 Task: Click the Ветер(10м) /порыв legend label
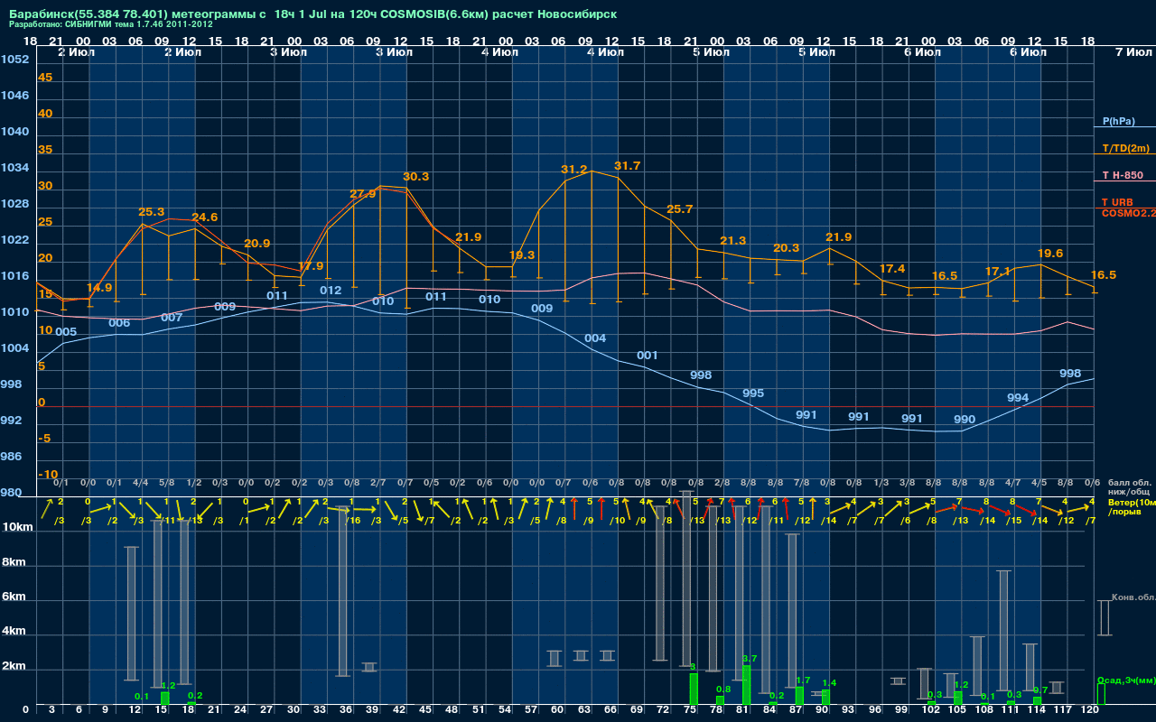[x=1132, y=506]
